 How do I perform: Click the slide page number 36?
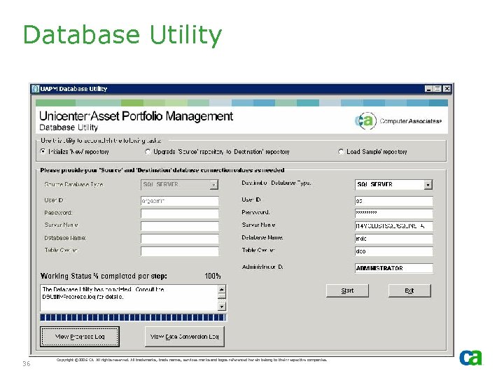click(27, 363)
